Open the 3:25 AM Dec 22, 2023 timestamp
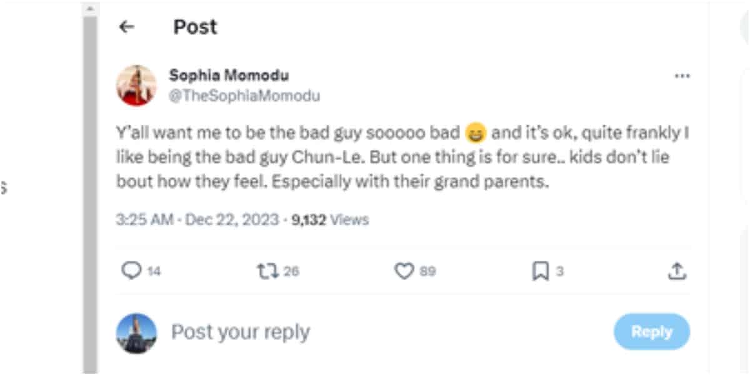This screenshot has height=375, width=750. pos(197,220)
